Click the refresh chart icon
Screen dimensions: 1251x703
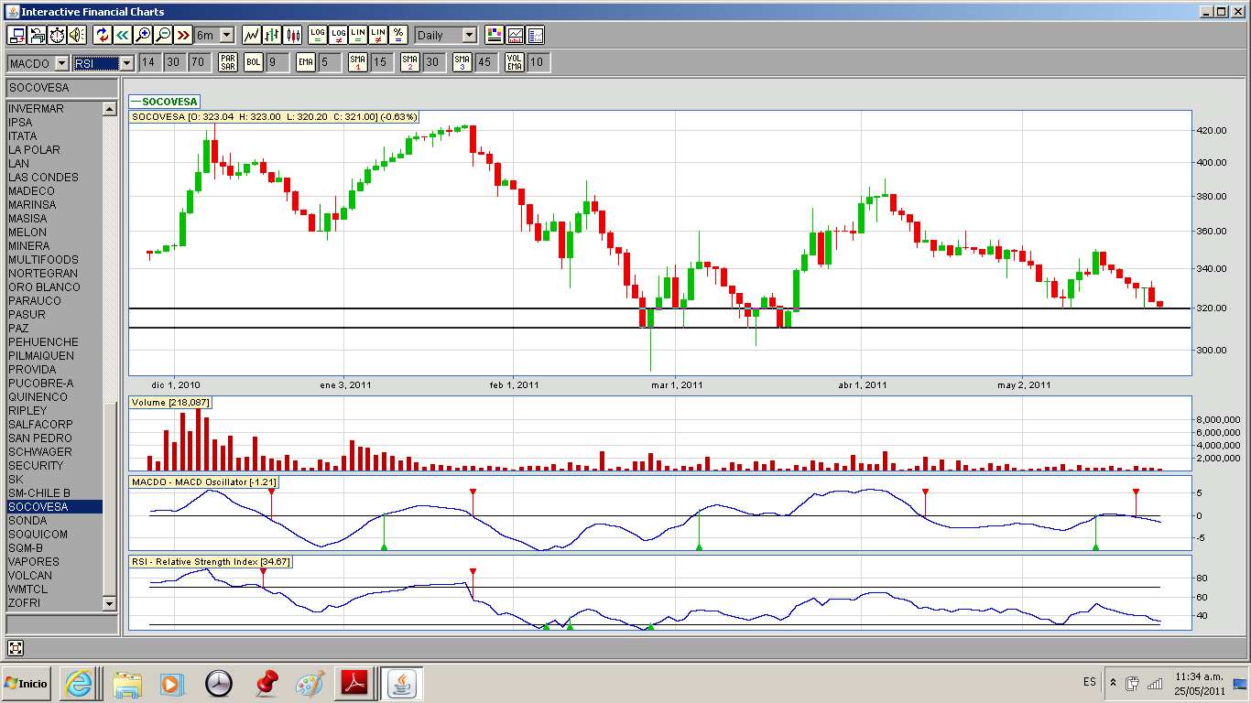coord(102,35)
